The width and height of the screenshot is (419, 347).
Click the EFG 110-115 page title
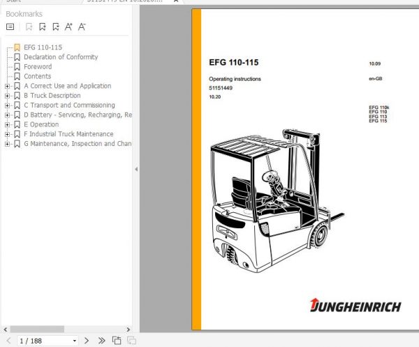tap(234, 63)
